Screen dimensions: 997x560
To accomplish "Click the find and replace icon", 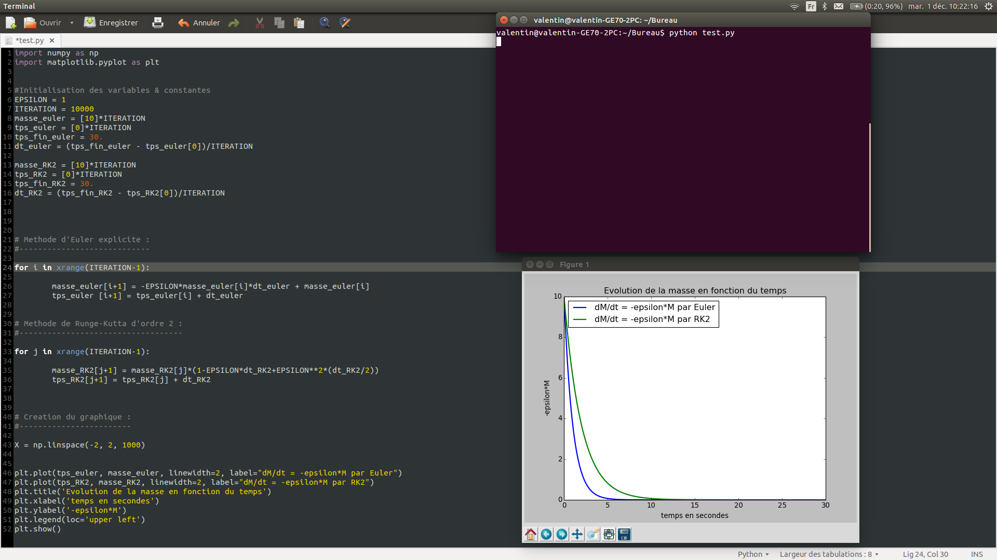I will tap(345, 23).
